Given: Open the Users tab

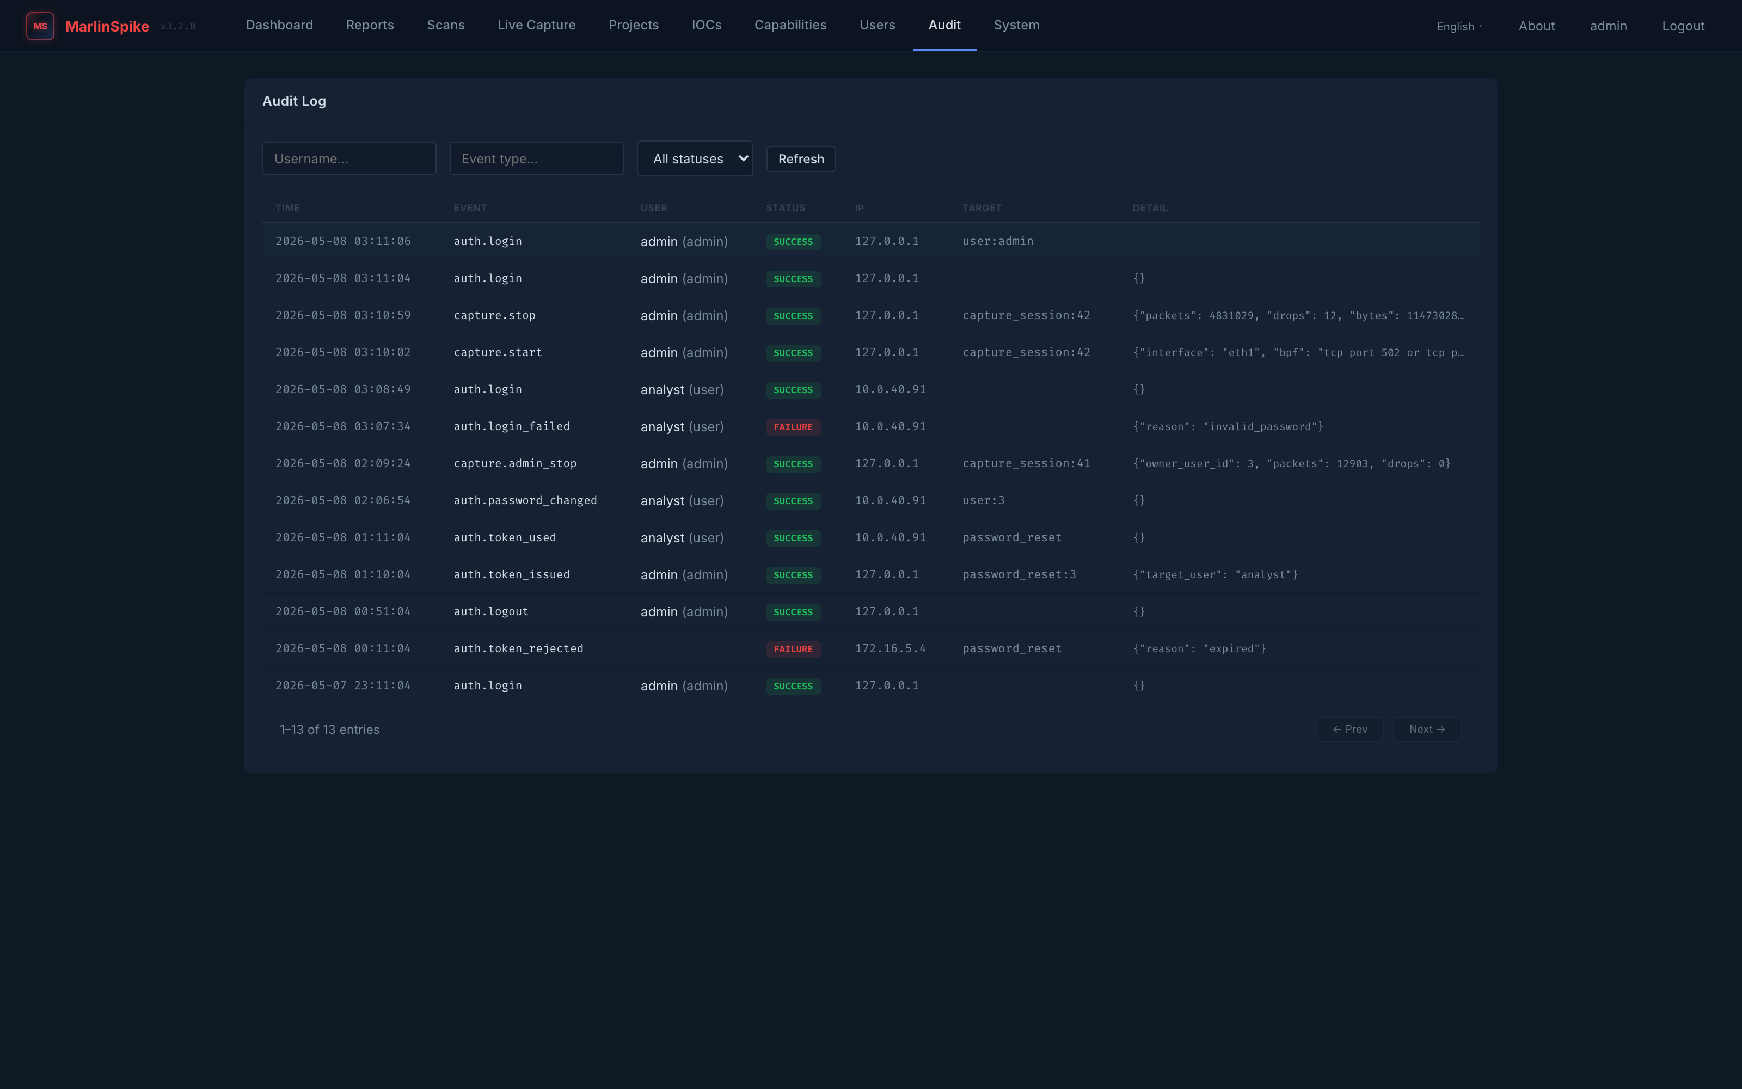Looking at the screenshot, I should 877,25.
